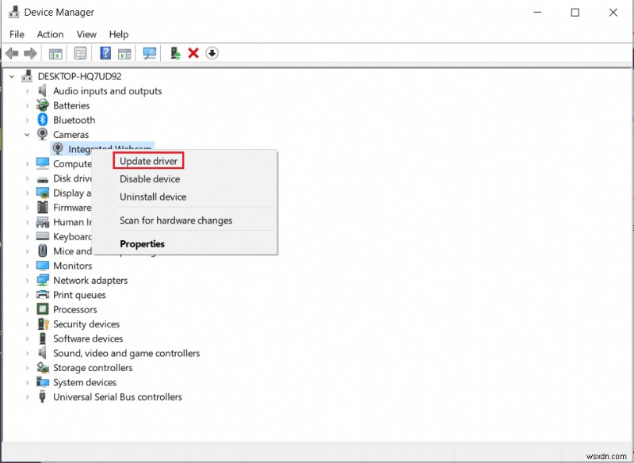The height and width of the screenshot is (463, 634).
Task: Click the Back navigation arrow in the toolbar
Action: click(x=11, y=53)
